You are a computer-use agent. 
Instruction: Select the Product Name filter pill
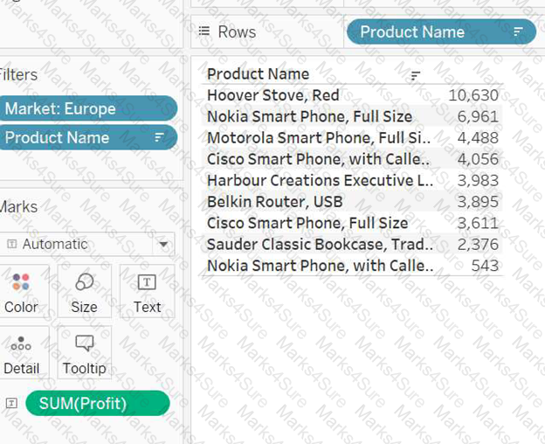click(87, 138)
